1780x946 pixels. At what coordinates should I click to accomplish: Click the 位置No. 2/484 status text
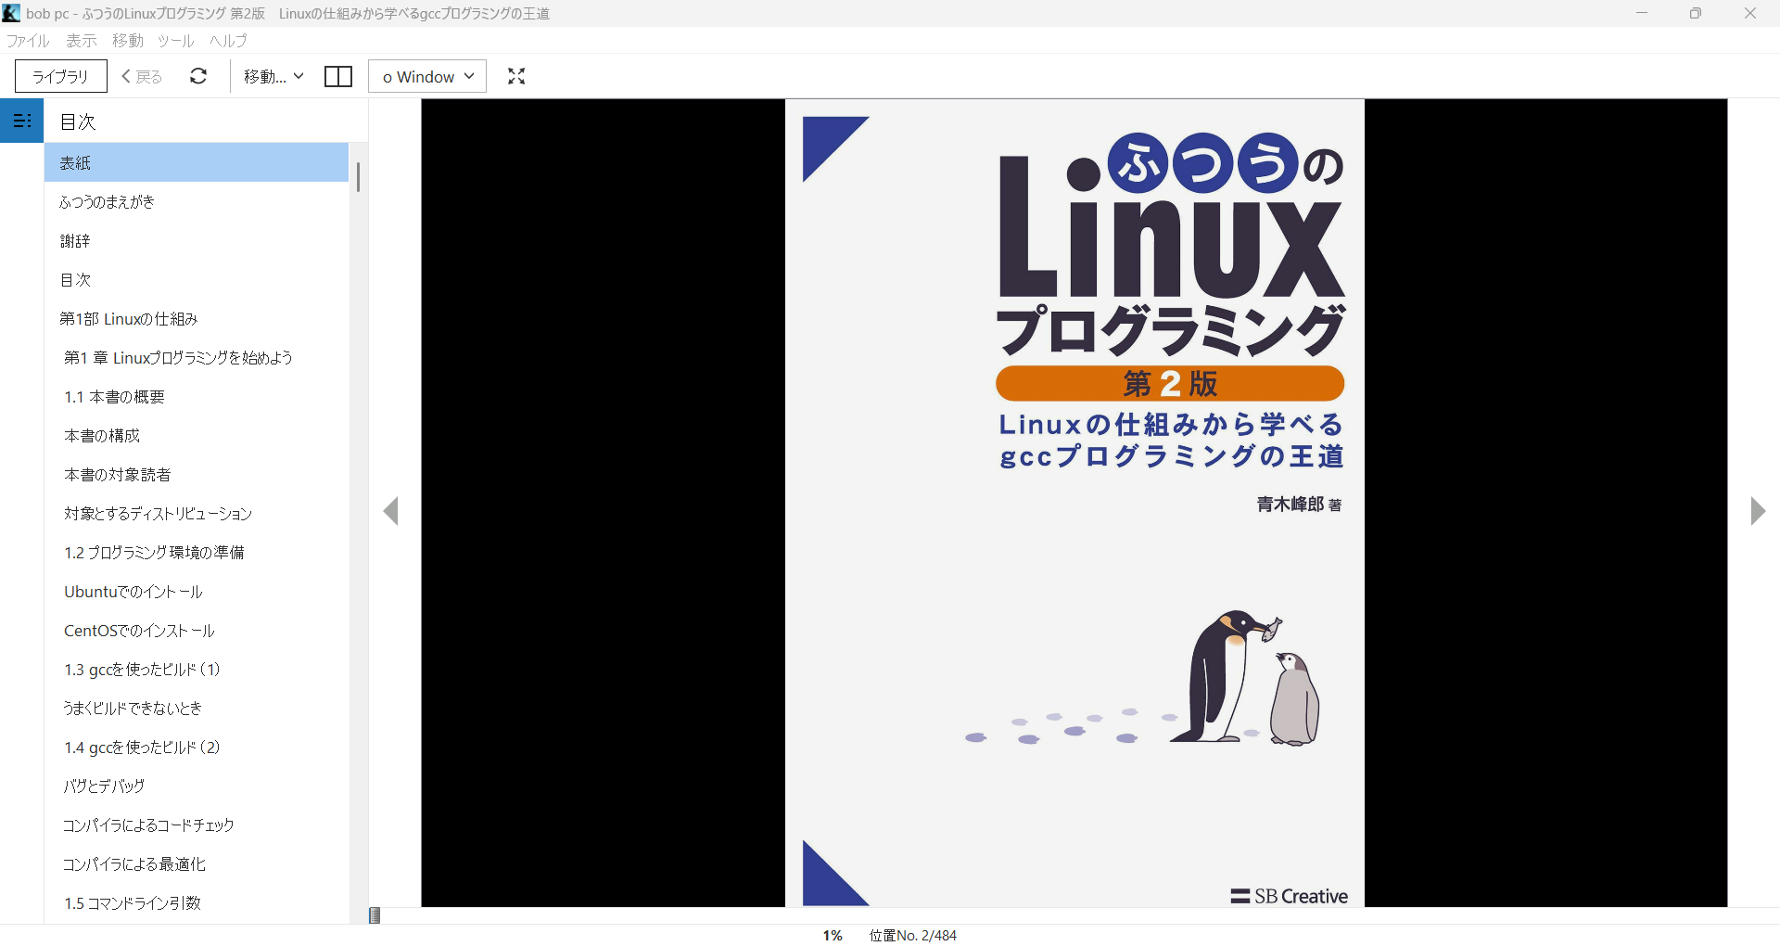click(x=912, y=935)
